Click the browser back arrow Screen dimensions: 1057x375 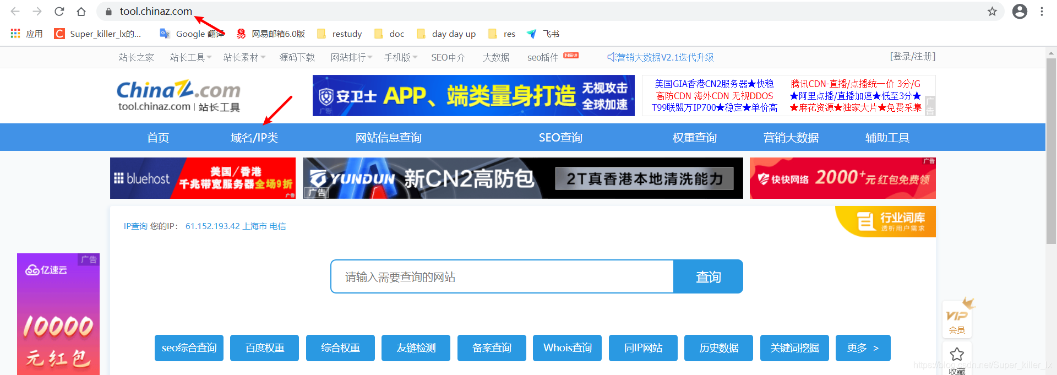[15, 12]
